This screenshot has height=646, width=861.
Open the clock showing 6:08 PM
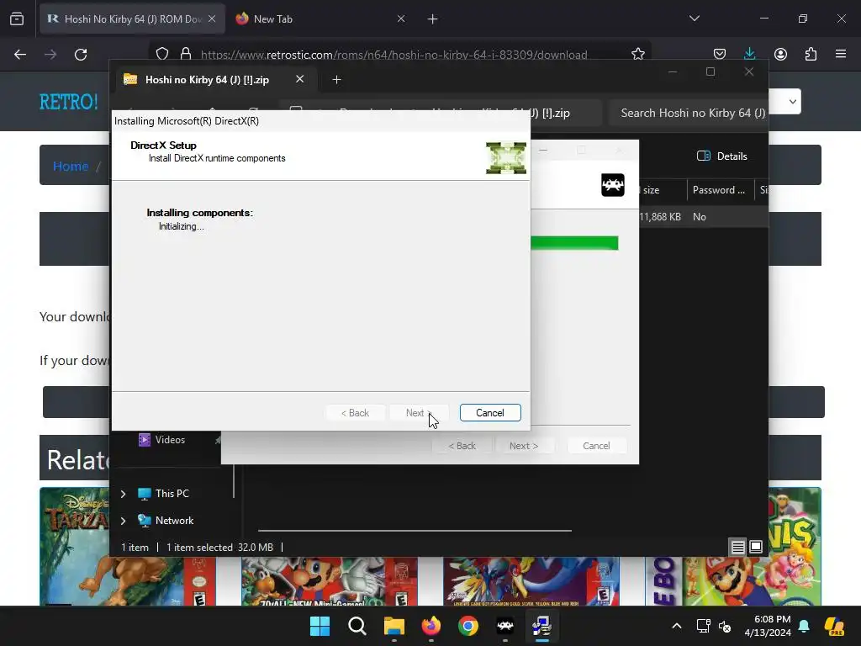pyautogui.click(x=767, y=626)
